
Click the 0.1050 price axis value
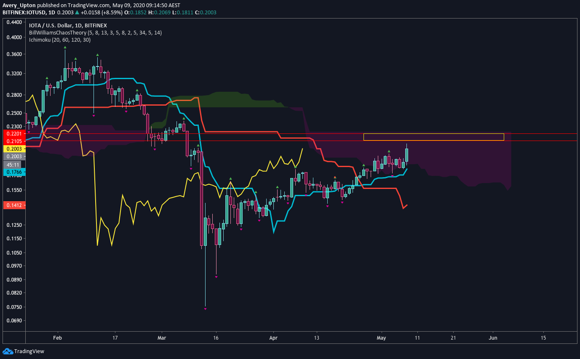pyautogui.click(x=14, y=253)
